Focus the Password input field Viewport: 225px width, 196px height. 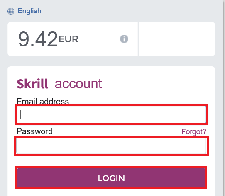click(111, 146)
